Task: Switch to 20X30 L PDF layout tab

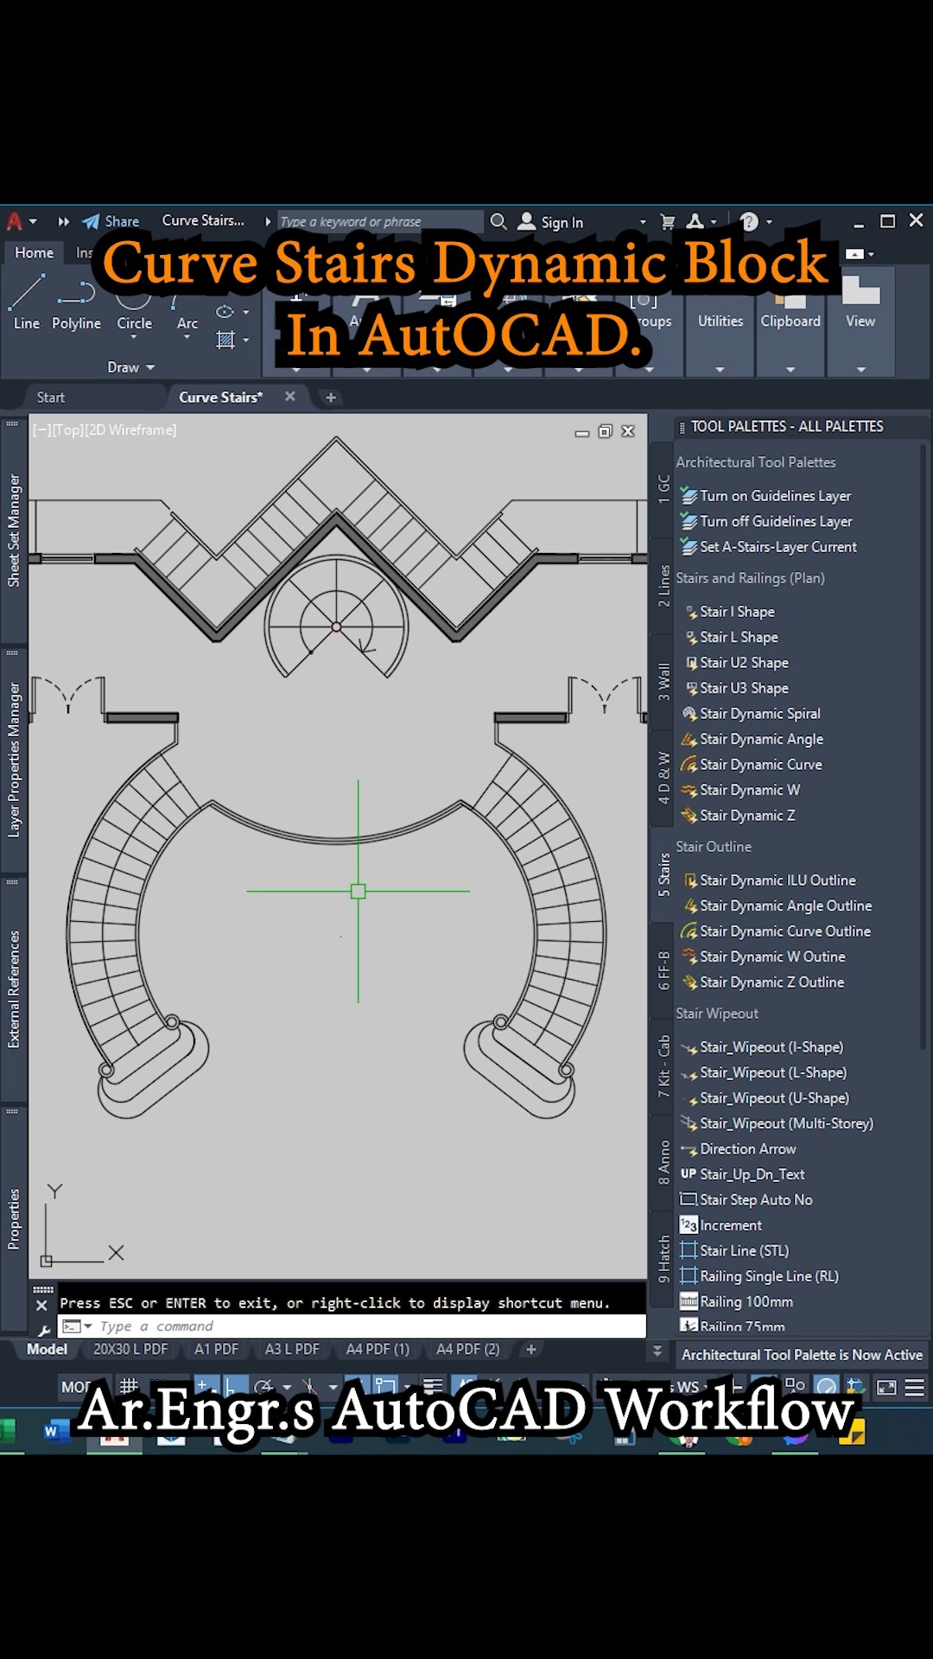Action: (130, 1350)
